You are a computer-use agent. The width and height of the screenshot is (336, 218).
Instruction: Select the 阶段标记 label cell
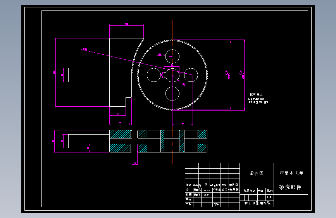[249, 190]
